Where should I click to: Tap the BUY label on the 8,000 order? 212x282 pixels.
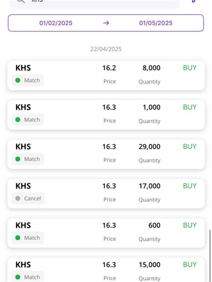point(190,68)
